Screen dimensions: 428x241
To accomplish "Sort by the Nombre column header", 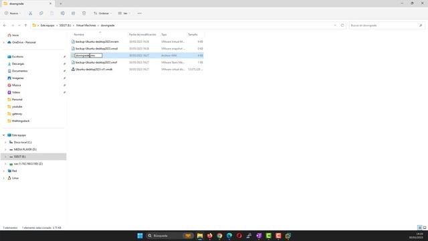I will (x=79, y=34).
